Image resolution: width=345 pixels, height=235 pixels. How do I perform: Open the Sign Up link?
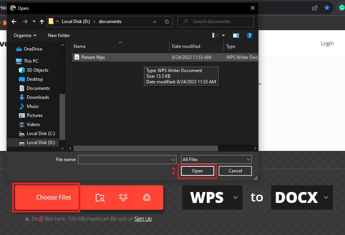click(x=143, y=218)
